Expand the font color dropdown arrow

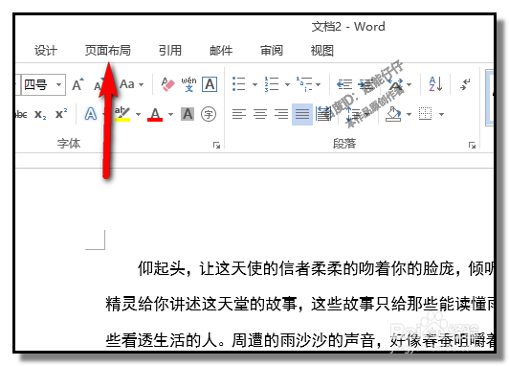click(170, 114)
